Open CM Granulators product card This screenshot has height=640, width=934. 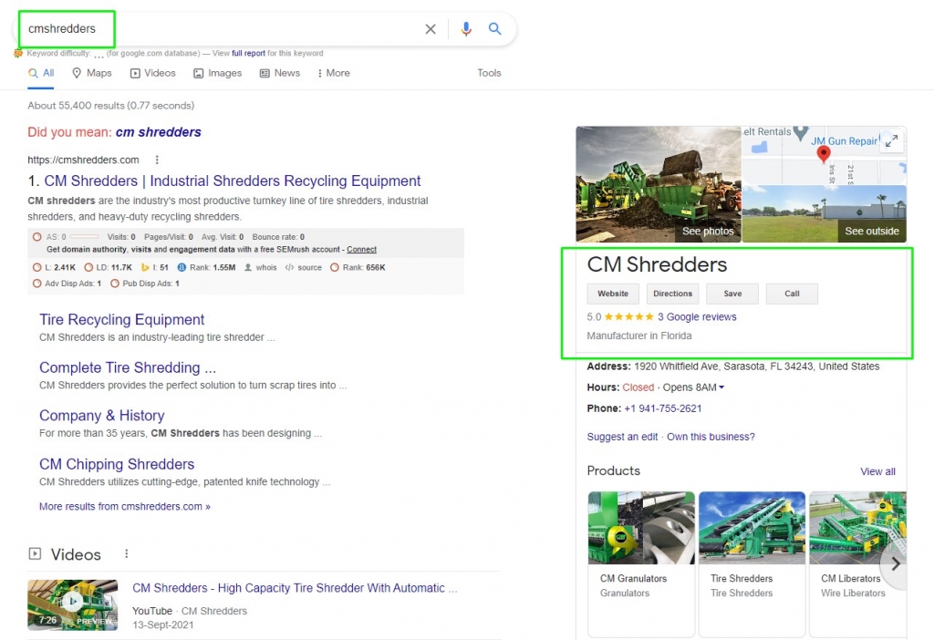[641, 563]
